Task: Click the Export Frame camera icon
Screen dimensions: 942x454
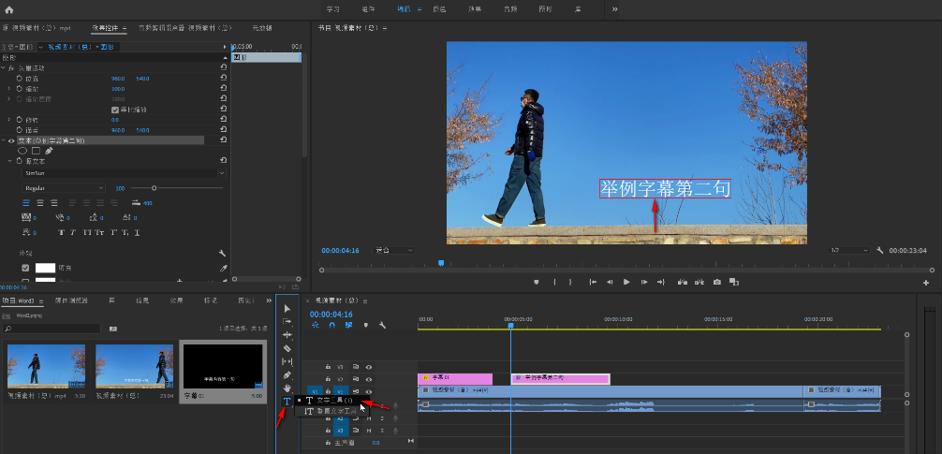Action: (717, 282)
